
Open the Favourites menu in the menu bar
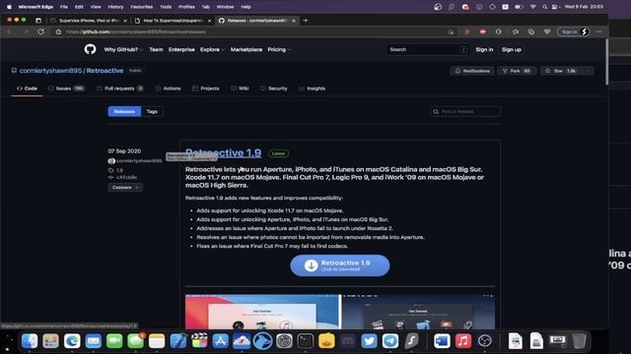coord(142,7)
